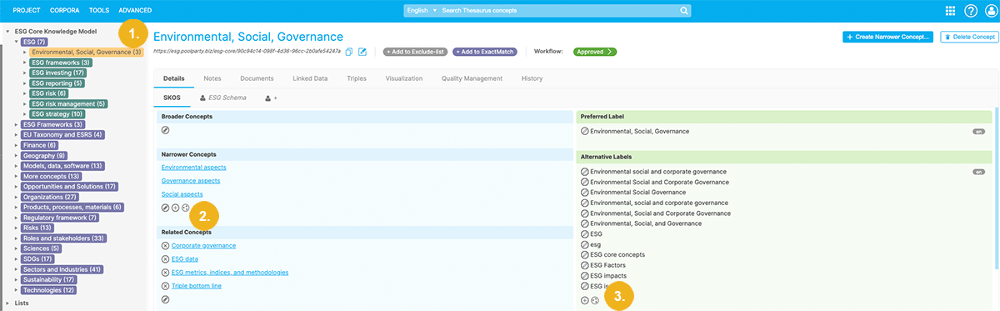Edit the ESG Factors alternative label
Viewport: 1000px width, 311px height.
584,265
